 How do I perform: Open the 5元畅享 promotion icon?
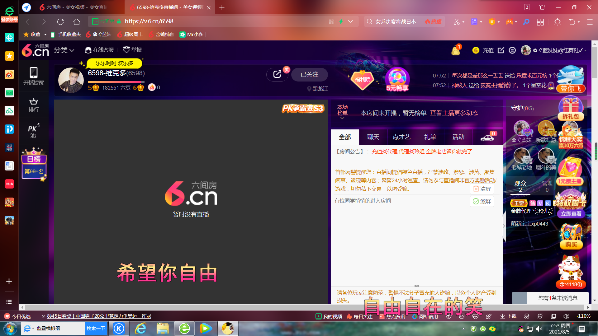tap(397, 79)
